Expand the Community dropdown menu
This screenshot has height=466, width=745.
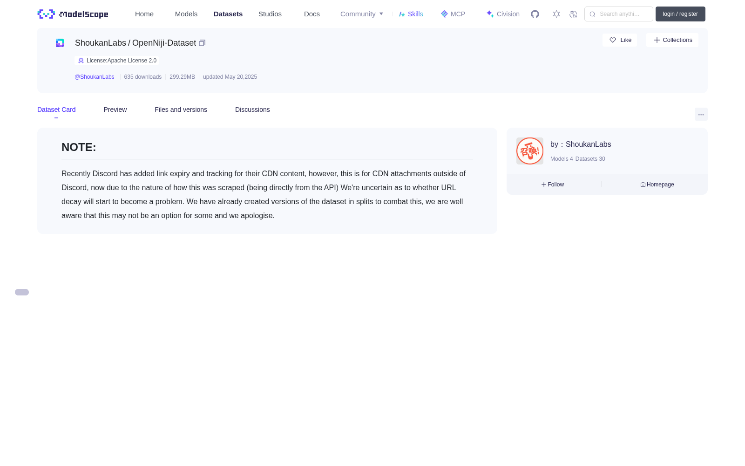pos(362,14)
